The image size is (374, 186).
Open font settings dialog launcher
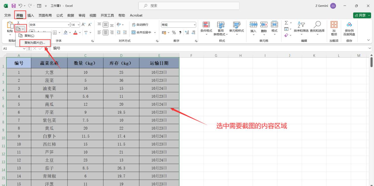click(x=93, y=41)
